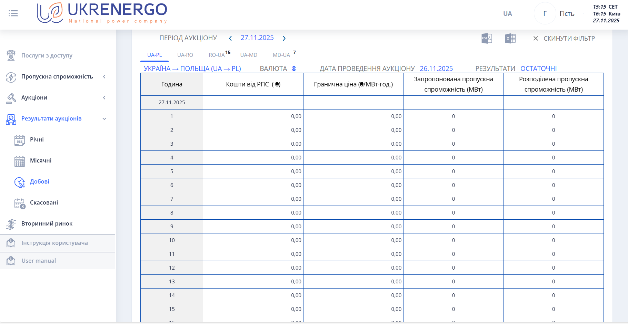Export results to Excel file
Viewport: 628px width, 324px height.
click(x=510, y=38)
